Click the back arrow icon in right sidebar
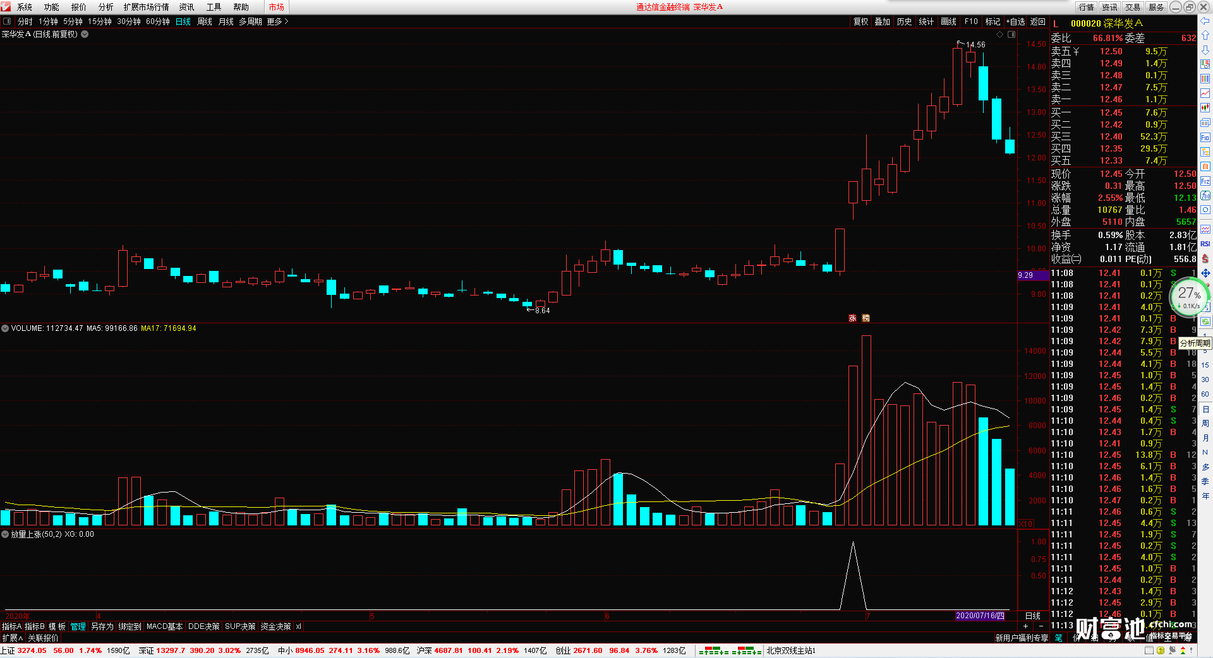This screenshot has height=658, width=1213. [1205, 20]
